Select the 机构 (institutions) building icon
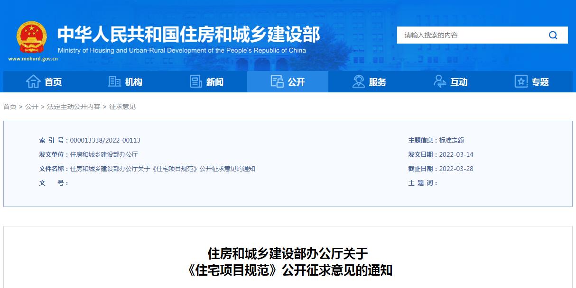 click(x=114, y=81)
